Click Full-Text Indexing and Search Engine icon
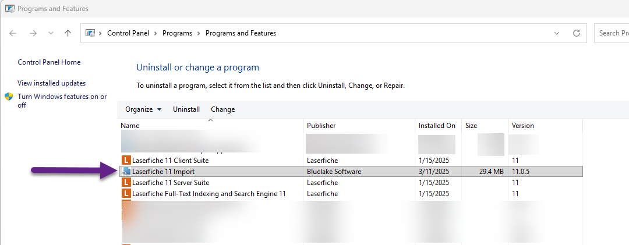The image size is (629, 245). (126, 193)
